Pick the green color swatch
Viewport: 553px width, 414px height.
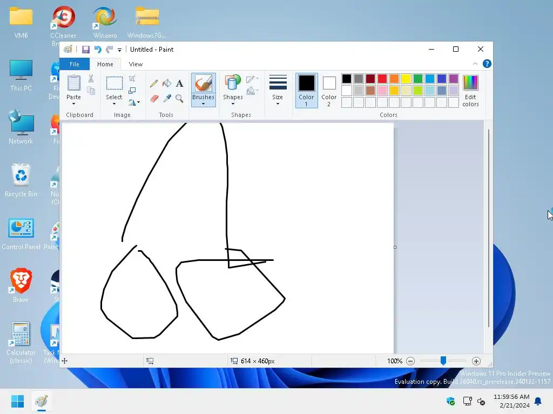point(418,79)
